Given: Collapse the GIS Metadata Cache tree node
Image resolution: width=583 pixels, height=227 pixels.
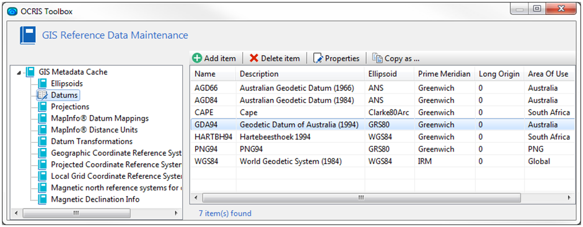Looking at the screenshot, I should (19, 72).
